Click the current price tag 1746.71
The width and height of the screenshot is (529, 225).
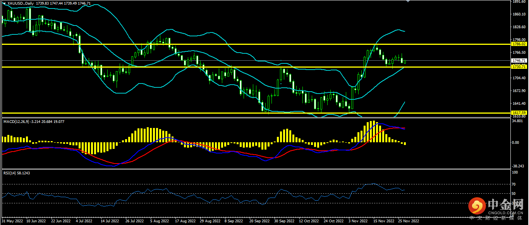click(518, 61)
